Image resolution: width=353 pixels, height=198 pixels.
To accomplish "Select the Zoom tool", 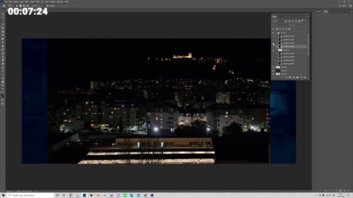I will 3,86.
